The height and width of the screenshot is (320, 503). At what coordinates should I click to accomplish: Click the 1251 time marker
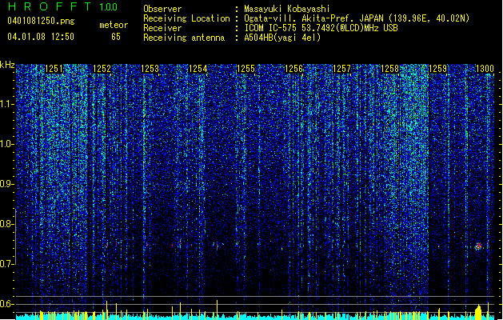(54, 69)
